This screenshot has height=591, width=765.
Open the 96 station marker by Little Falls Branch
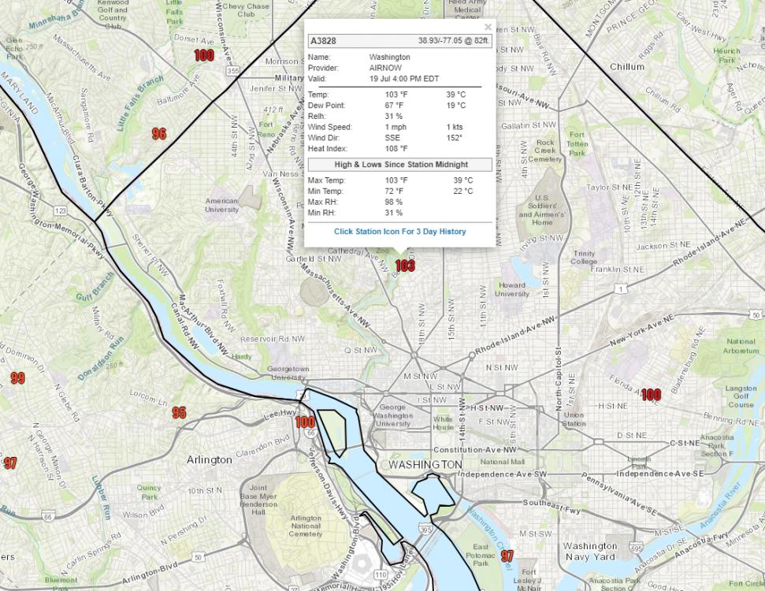(x=159, y=134)
